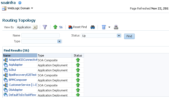Click the green up arrow status icon in toolbar

[55, 27]
